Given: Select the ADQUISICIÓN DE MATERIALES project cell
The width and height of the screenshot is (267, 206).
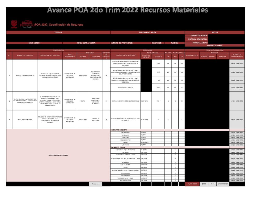Looking at the screenshot, I should pos(25,76).
